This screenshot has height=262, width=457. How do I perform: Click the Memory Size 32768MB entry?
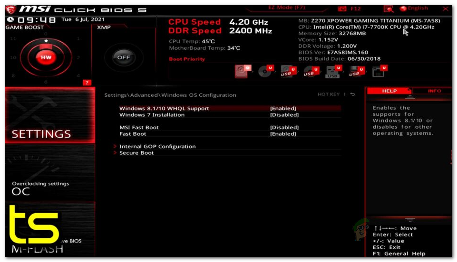(332, 33)
